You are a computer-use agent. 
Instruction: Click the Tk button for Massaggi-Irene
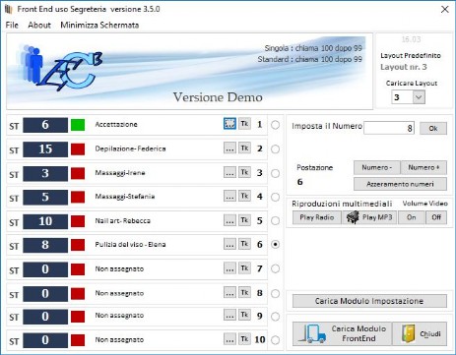pos(244,172)
